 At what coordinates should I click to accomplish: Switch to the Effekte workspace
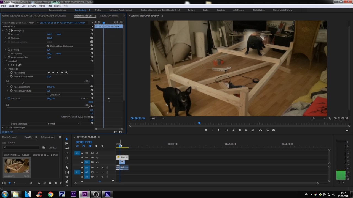pyautogui.click(x=98, y=10)
